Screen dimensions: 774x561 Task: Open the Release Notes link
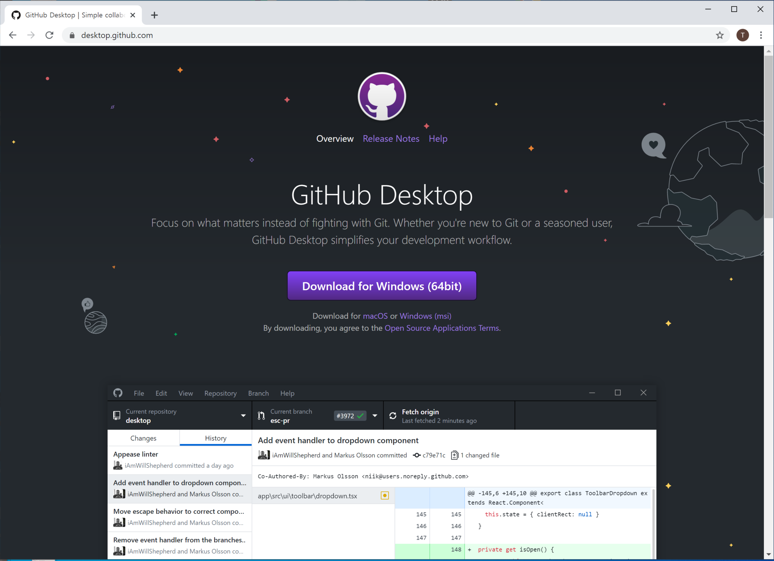tap(391, 139)
